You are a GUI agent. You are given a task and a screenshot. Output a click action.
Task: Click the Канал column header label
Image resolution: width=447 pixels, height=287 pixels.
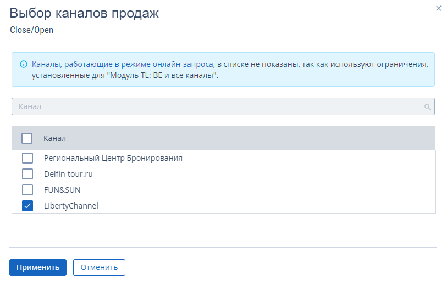(54, 138)
